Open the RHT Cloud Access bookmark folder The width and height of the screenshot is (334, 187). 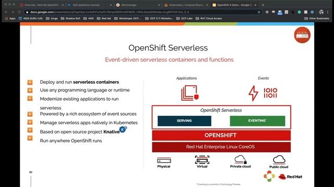pyautogui.click(x=209, y=19)
